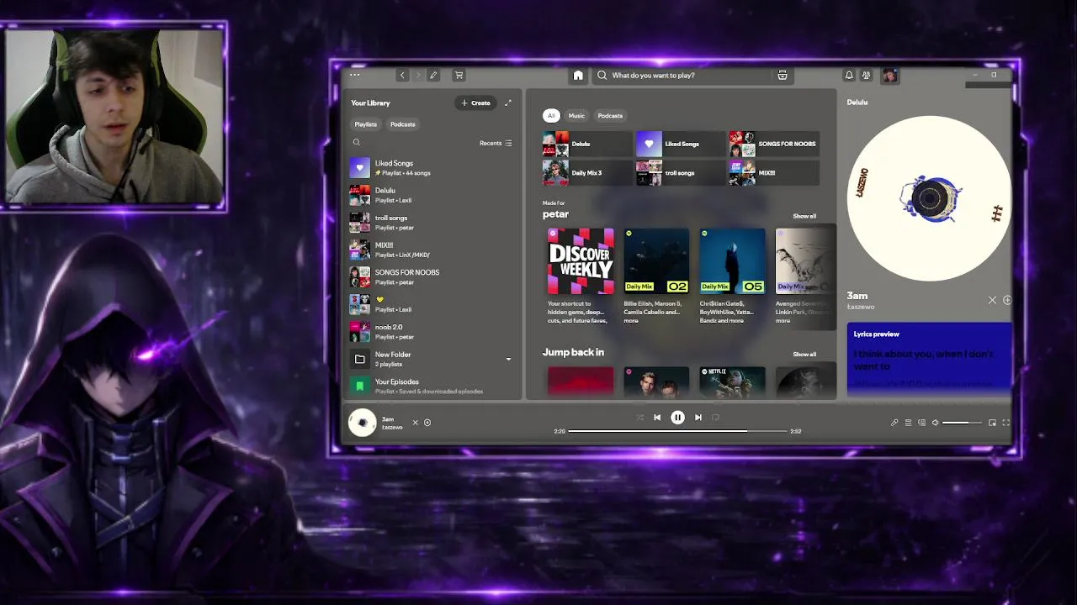Open Discover Weekly card

[x=581, y=276]
